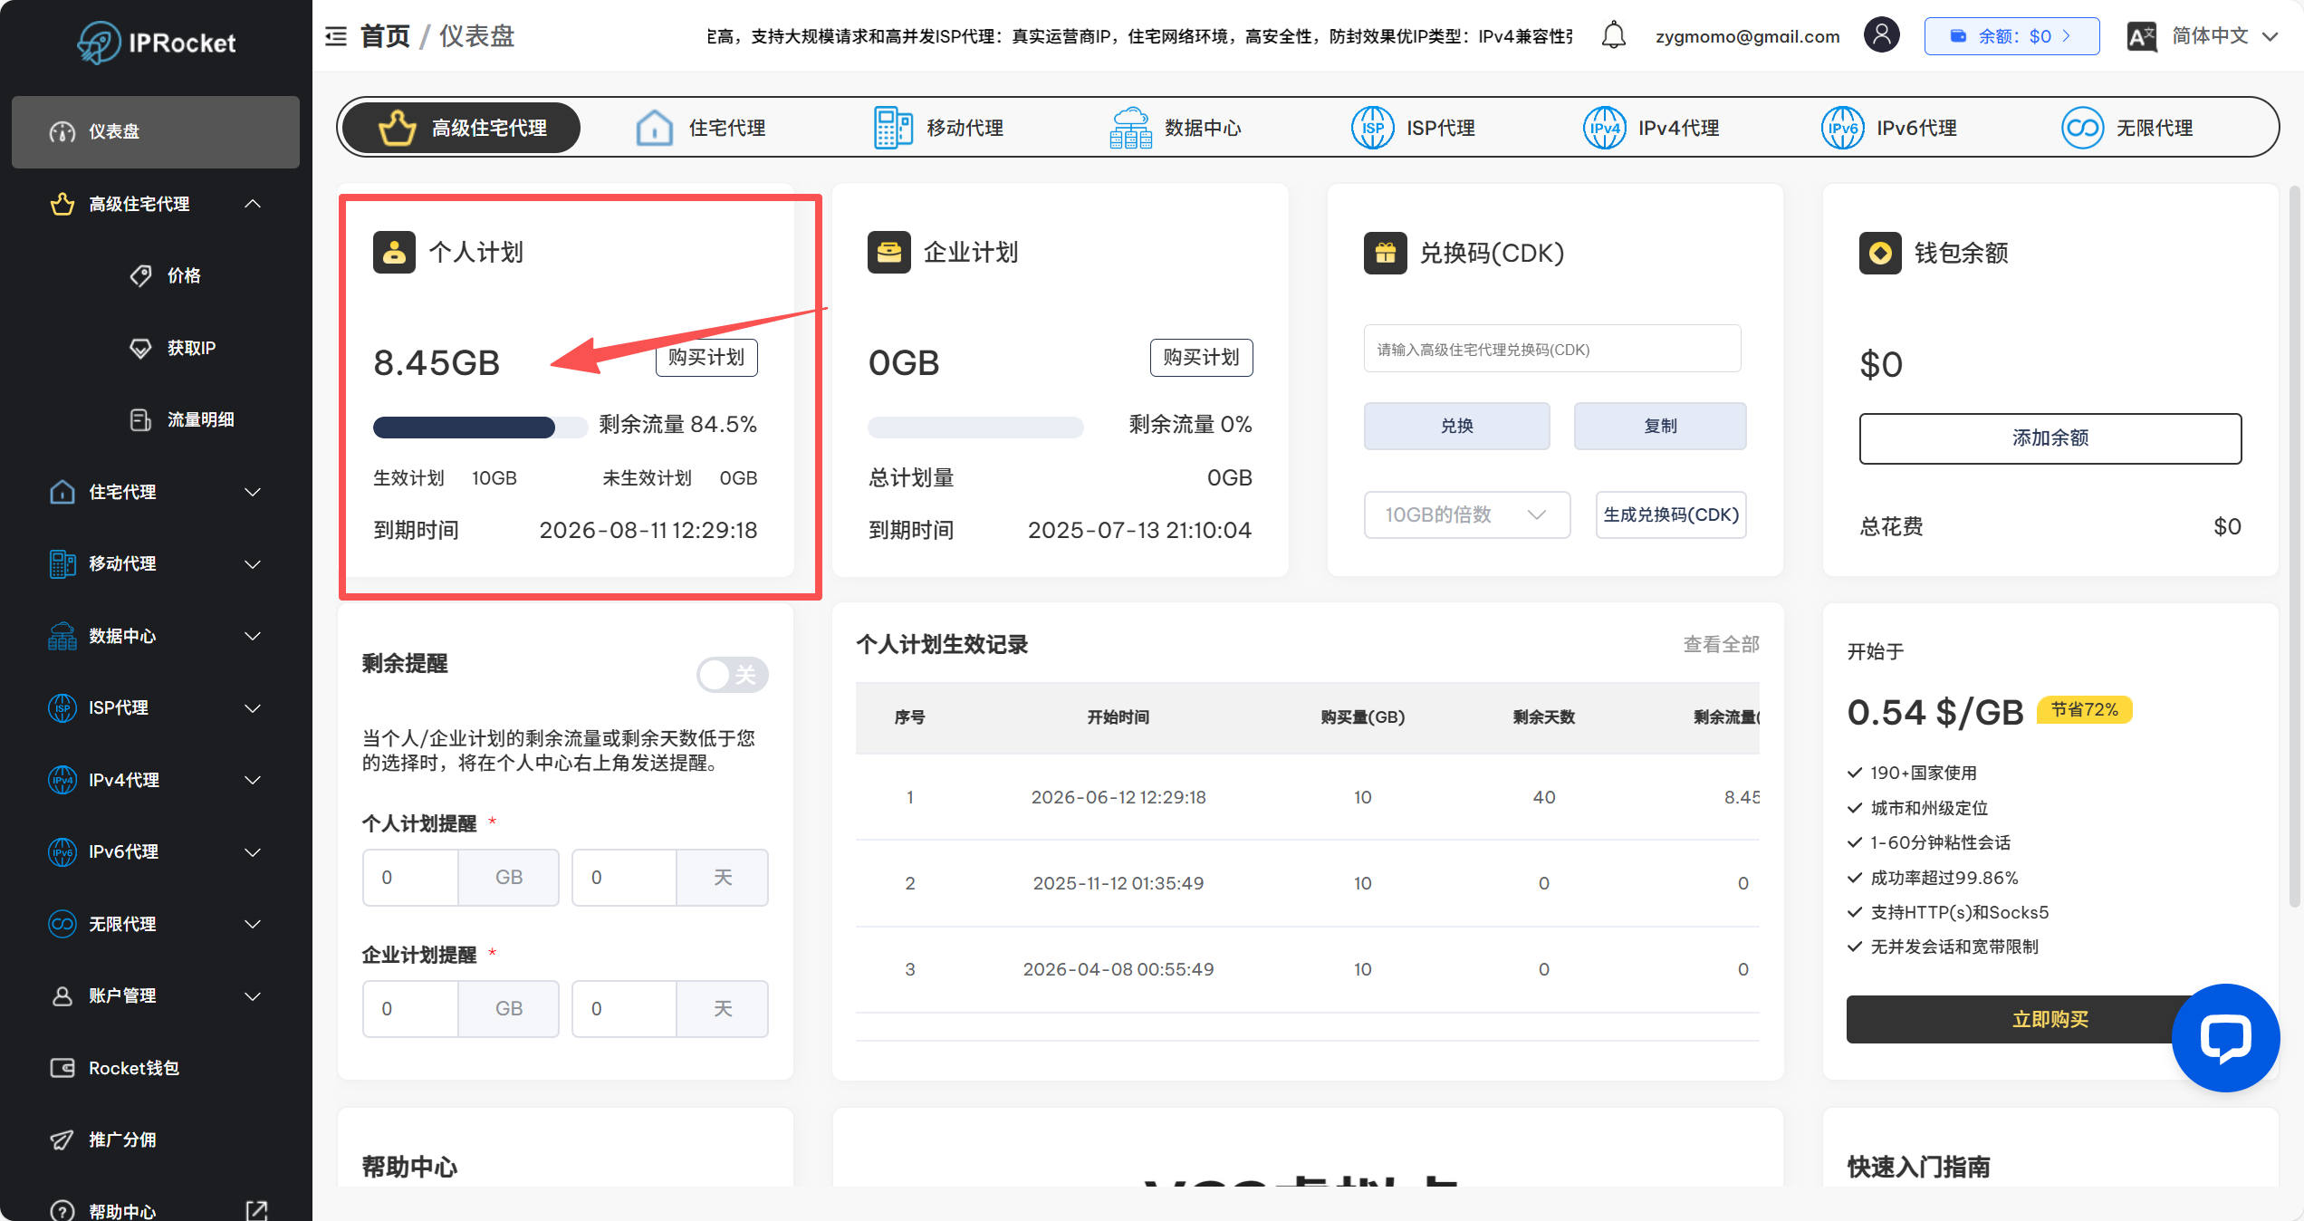Open the notification bell
Screen dimensions: 2304x1221
click(x=1613, y=36)
